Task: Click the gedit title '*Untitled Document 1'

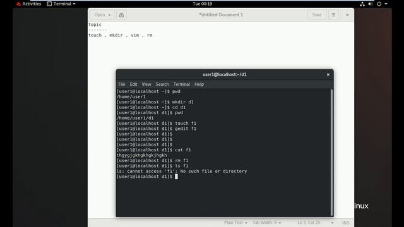Action: [221, 15]
